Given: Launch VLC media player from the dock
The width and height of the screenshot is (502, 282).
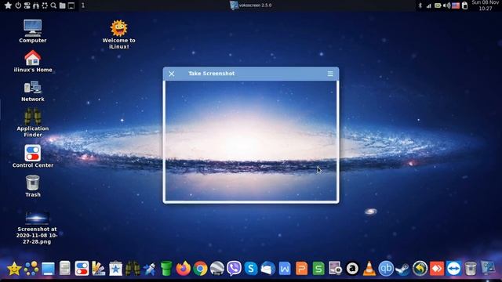Looking at the screenshot, I should (x=369, y=269).
